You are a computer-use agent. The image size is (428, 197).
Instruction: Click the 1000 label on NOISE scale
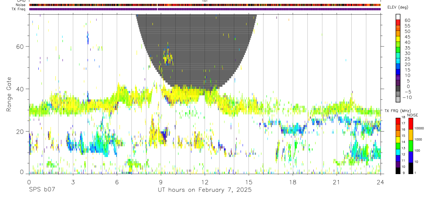[419, 139]
